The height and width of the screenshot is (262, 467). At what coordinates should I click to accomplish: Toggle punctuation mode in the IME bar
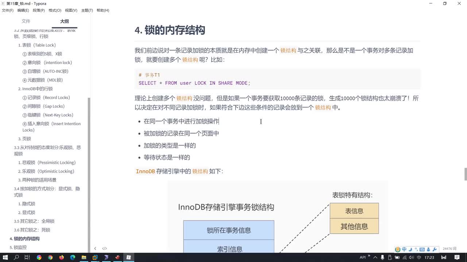point(416,249)
